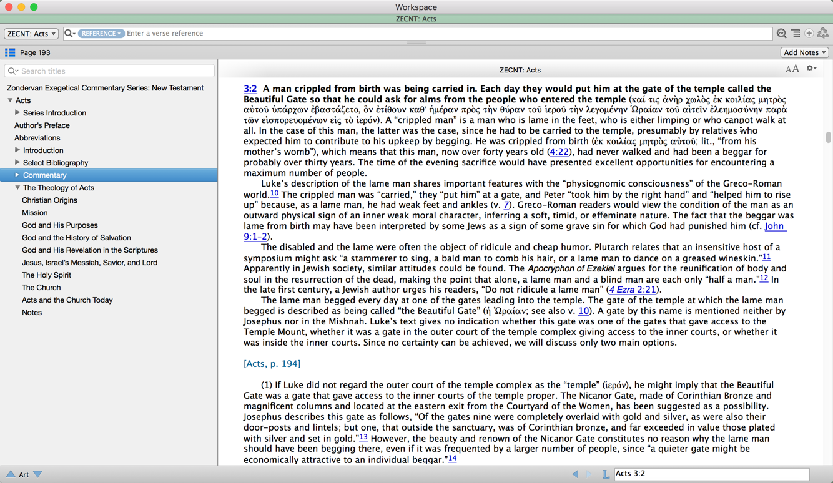Open The Church section
Image resolution: width=833 pixels, height=483 pixels.
tap(41, 288)
